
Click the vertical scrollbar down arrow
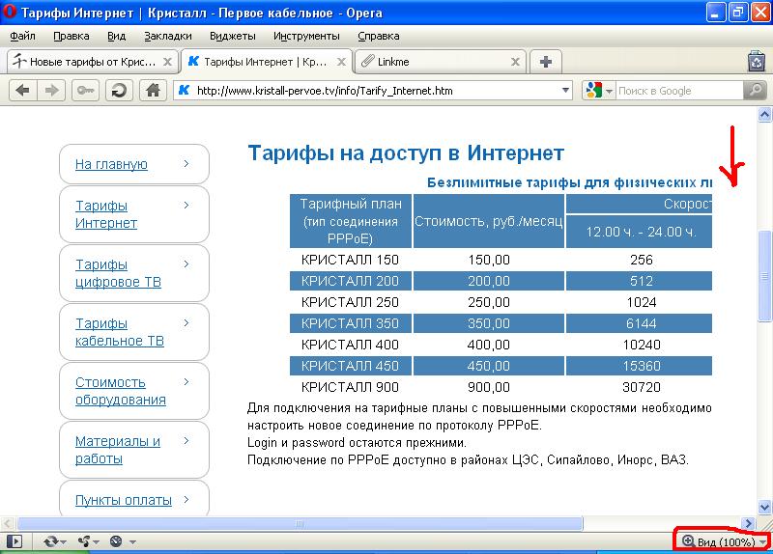coord(764,507)
